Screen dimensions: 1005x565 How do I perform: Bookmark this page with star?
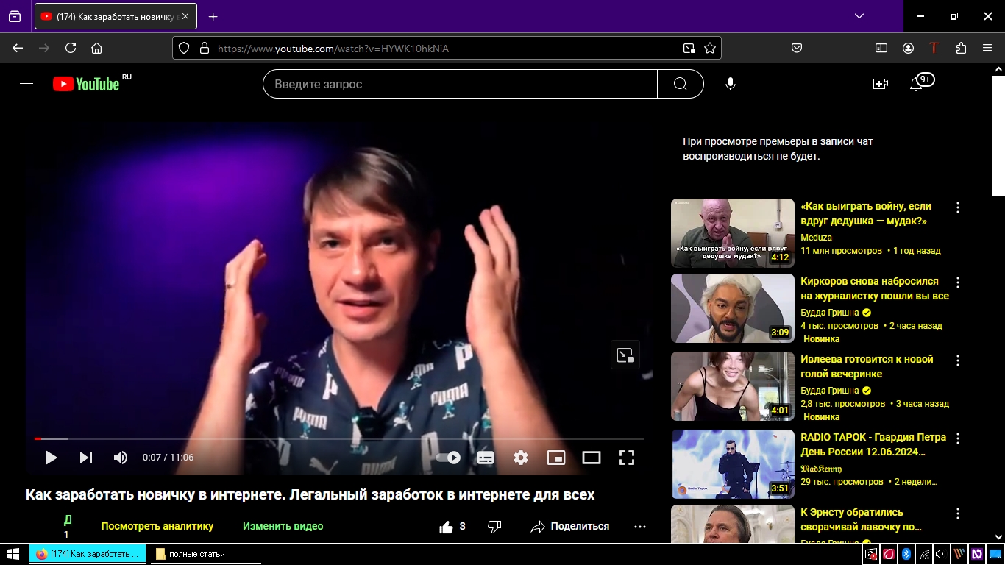click(710, 48)
